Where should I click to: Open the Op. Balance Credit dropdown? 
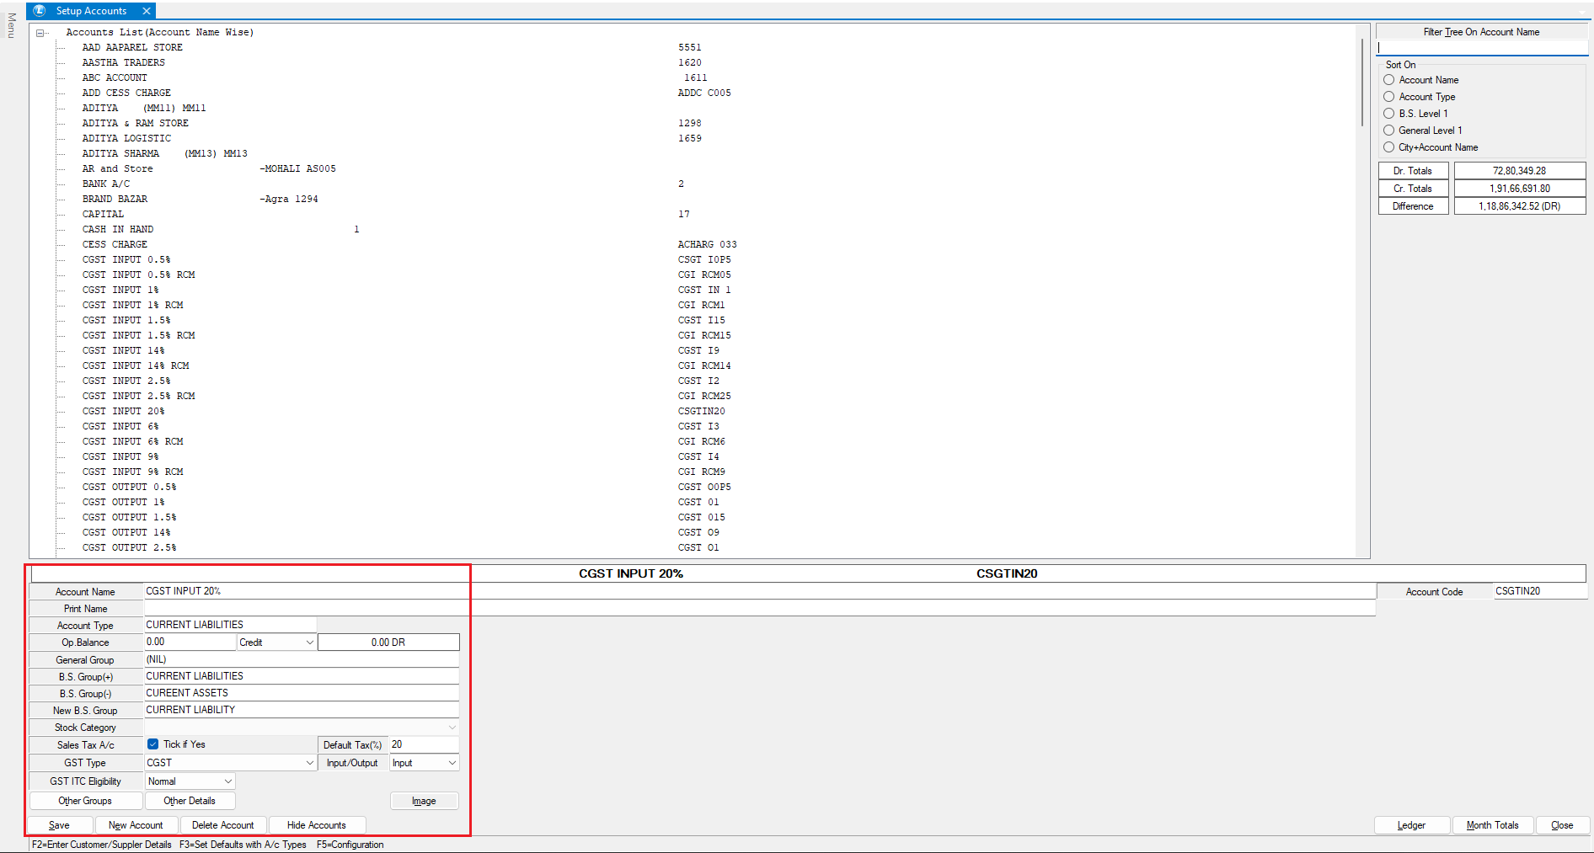click(309, 642)
